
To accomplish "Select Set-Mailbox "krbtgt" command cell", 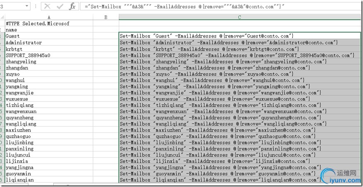I will click(x=240, y=49).
